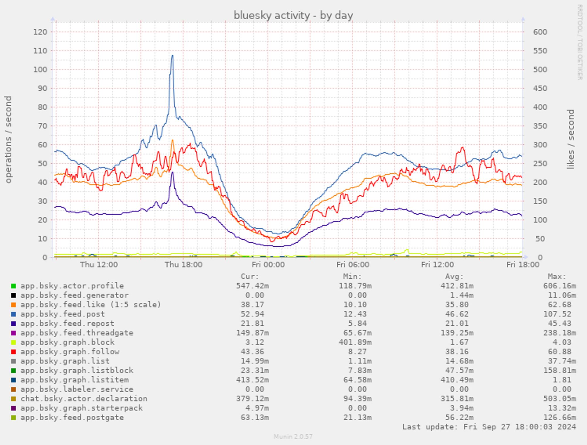Click the 'Thu 18:00' x-axis label

183,265
